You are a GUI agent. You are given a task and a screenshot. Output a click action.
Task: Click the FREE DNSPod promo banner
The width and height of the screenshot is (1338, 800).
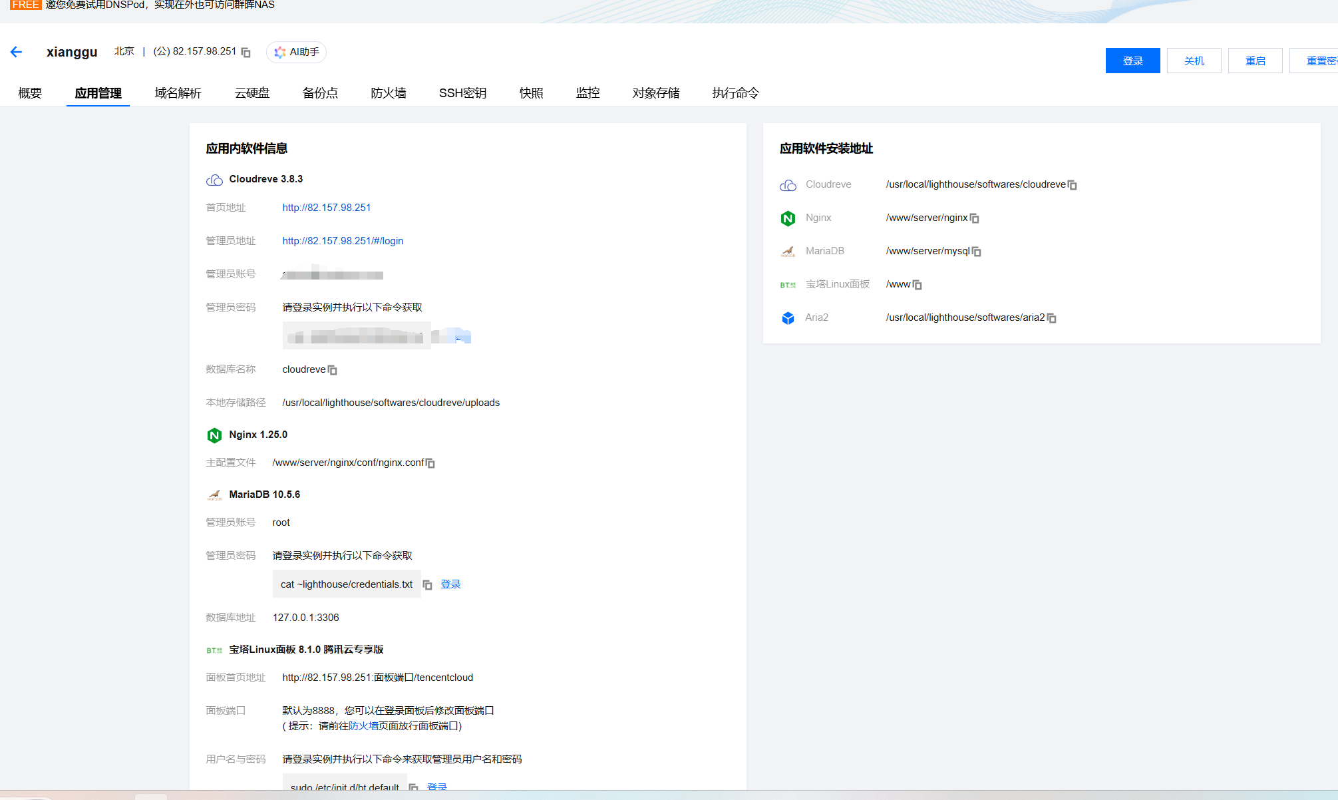pyautogui.click(x=142, y=5)
